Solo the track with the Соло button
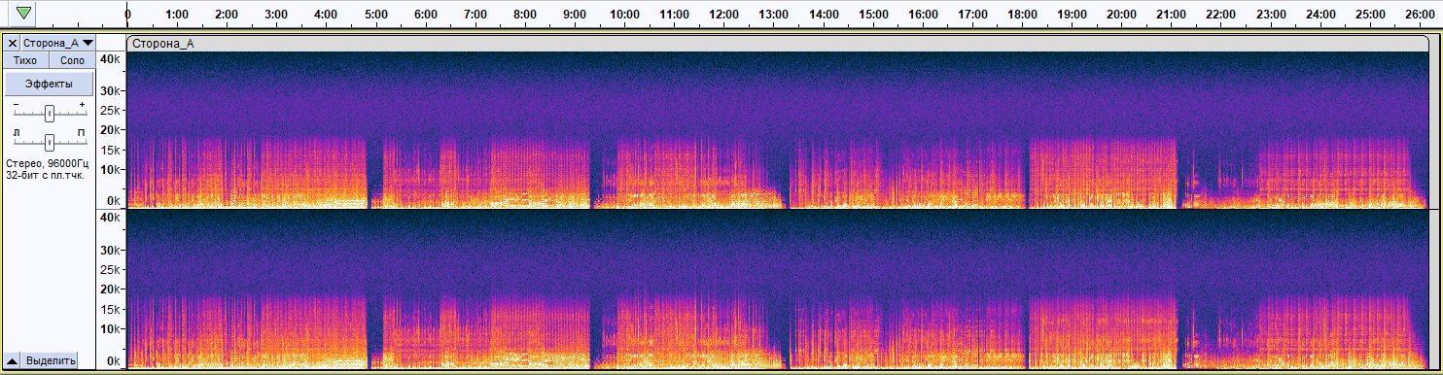1443x375 pixels. click(x=73, y=60)
